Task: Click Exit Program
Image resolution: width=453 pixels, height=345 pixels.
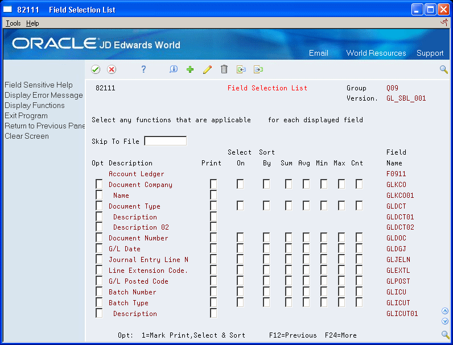Action: [x=26, y=116]
